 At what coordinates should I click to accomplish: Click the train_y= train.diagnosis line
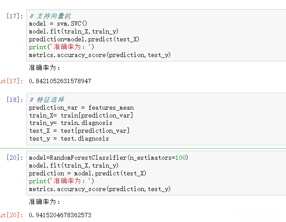coord(71,123)
